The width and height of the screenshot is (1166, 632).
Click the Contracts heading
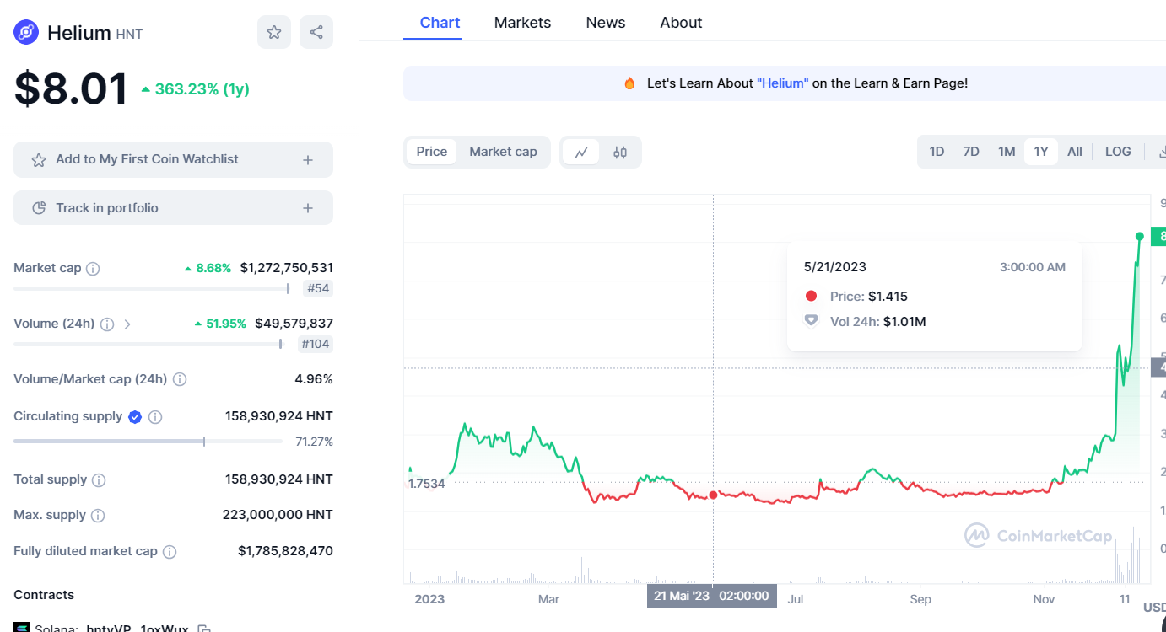44,595
